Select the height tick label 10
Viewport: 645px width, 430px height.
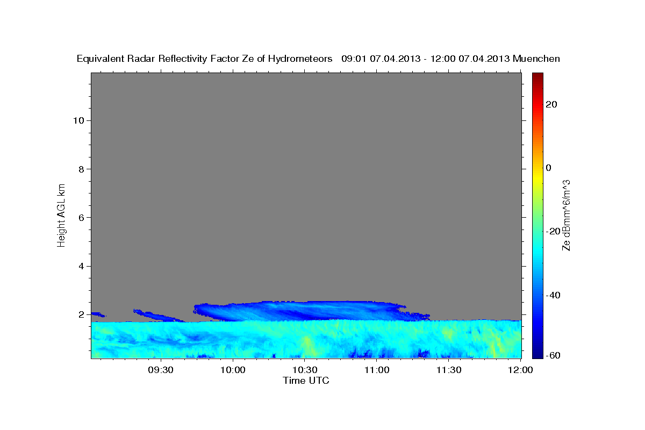pos(78,120)
